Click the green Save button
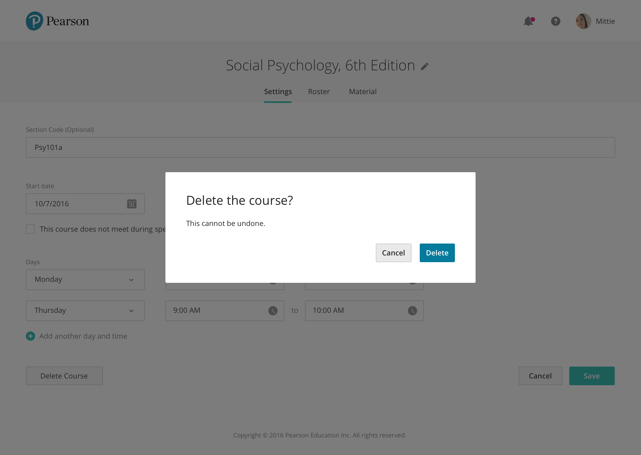641x455 pixels. coord(592,376)
